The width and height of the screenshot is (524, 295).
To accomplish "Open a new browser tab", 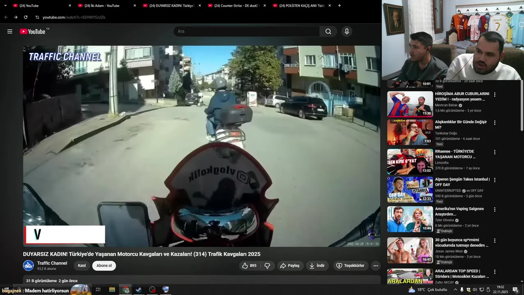I will pos(339,6).
